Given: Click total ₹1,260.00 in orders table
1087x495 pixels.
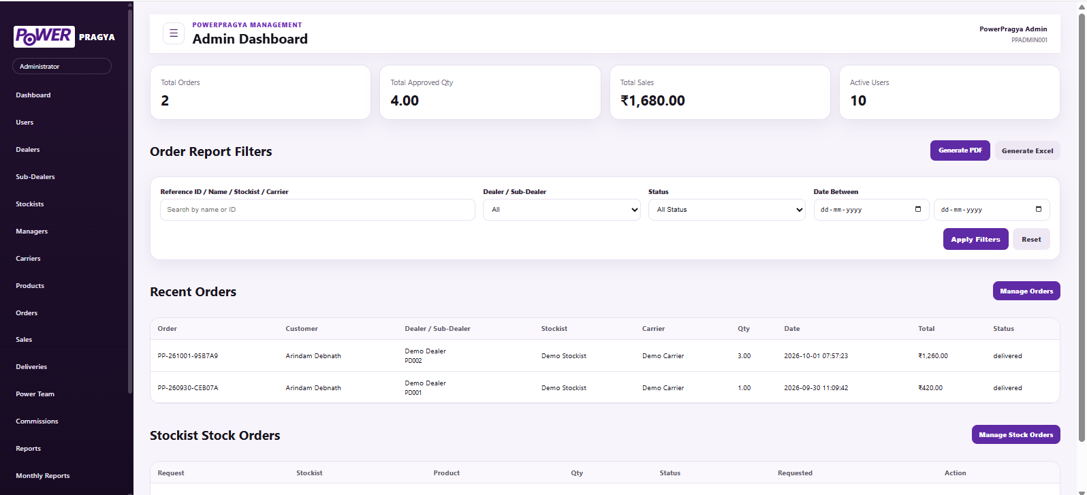Looking at the screenshot, I should tap(933, 356).
